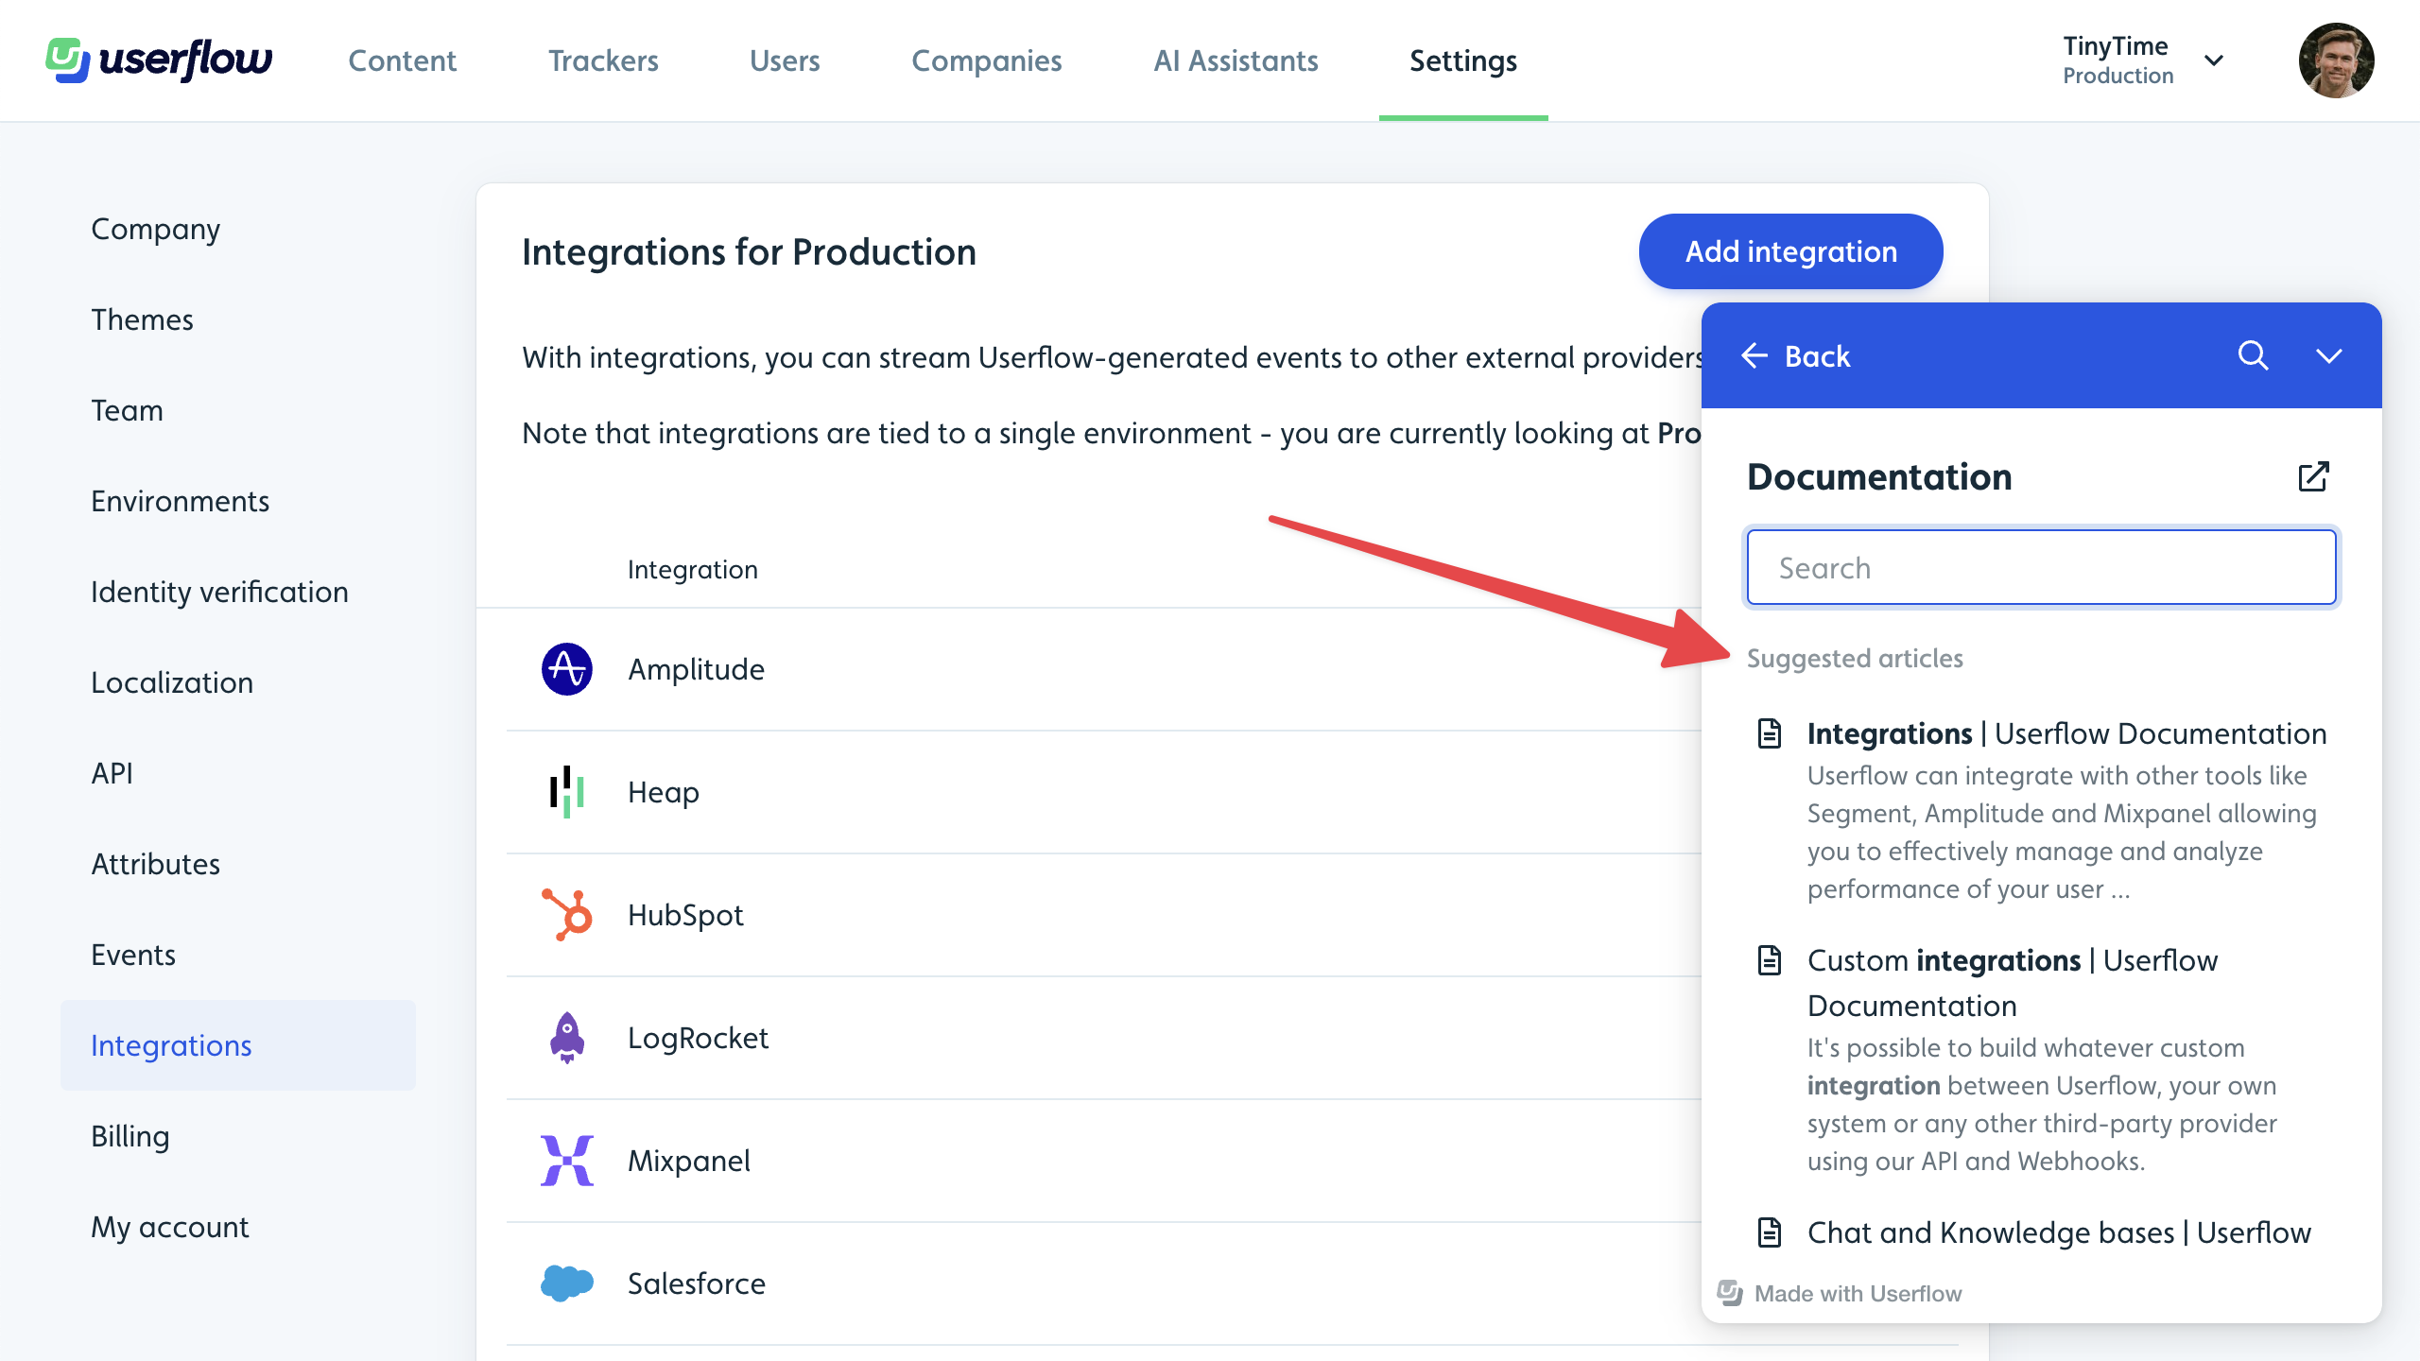Click the Made with Userflow badge icon
Screen dimensions: 2420x1361
click(1730, 1293)
